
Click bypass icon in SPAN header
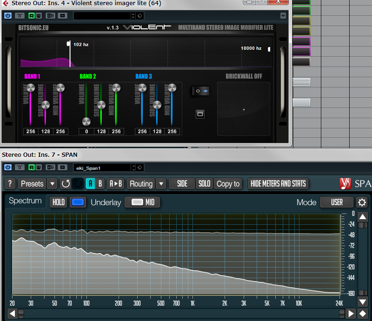20,167
